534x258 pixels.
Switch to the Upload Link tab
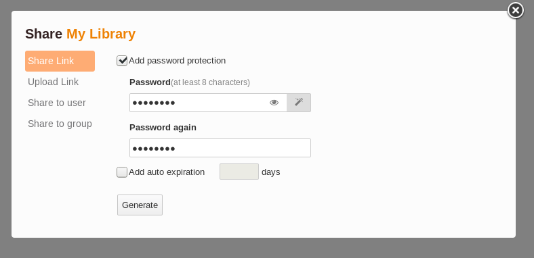click(x=53, y=82)
